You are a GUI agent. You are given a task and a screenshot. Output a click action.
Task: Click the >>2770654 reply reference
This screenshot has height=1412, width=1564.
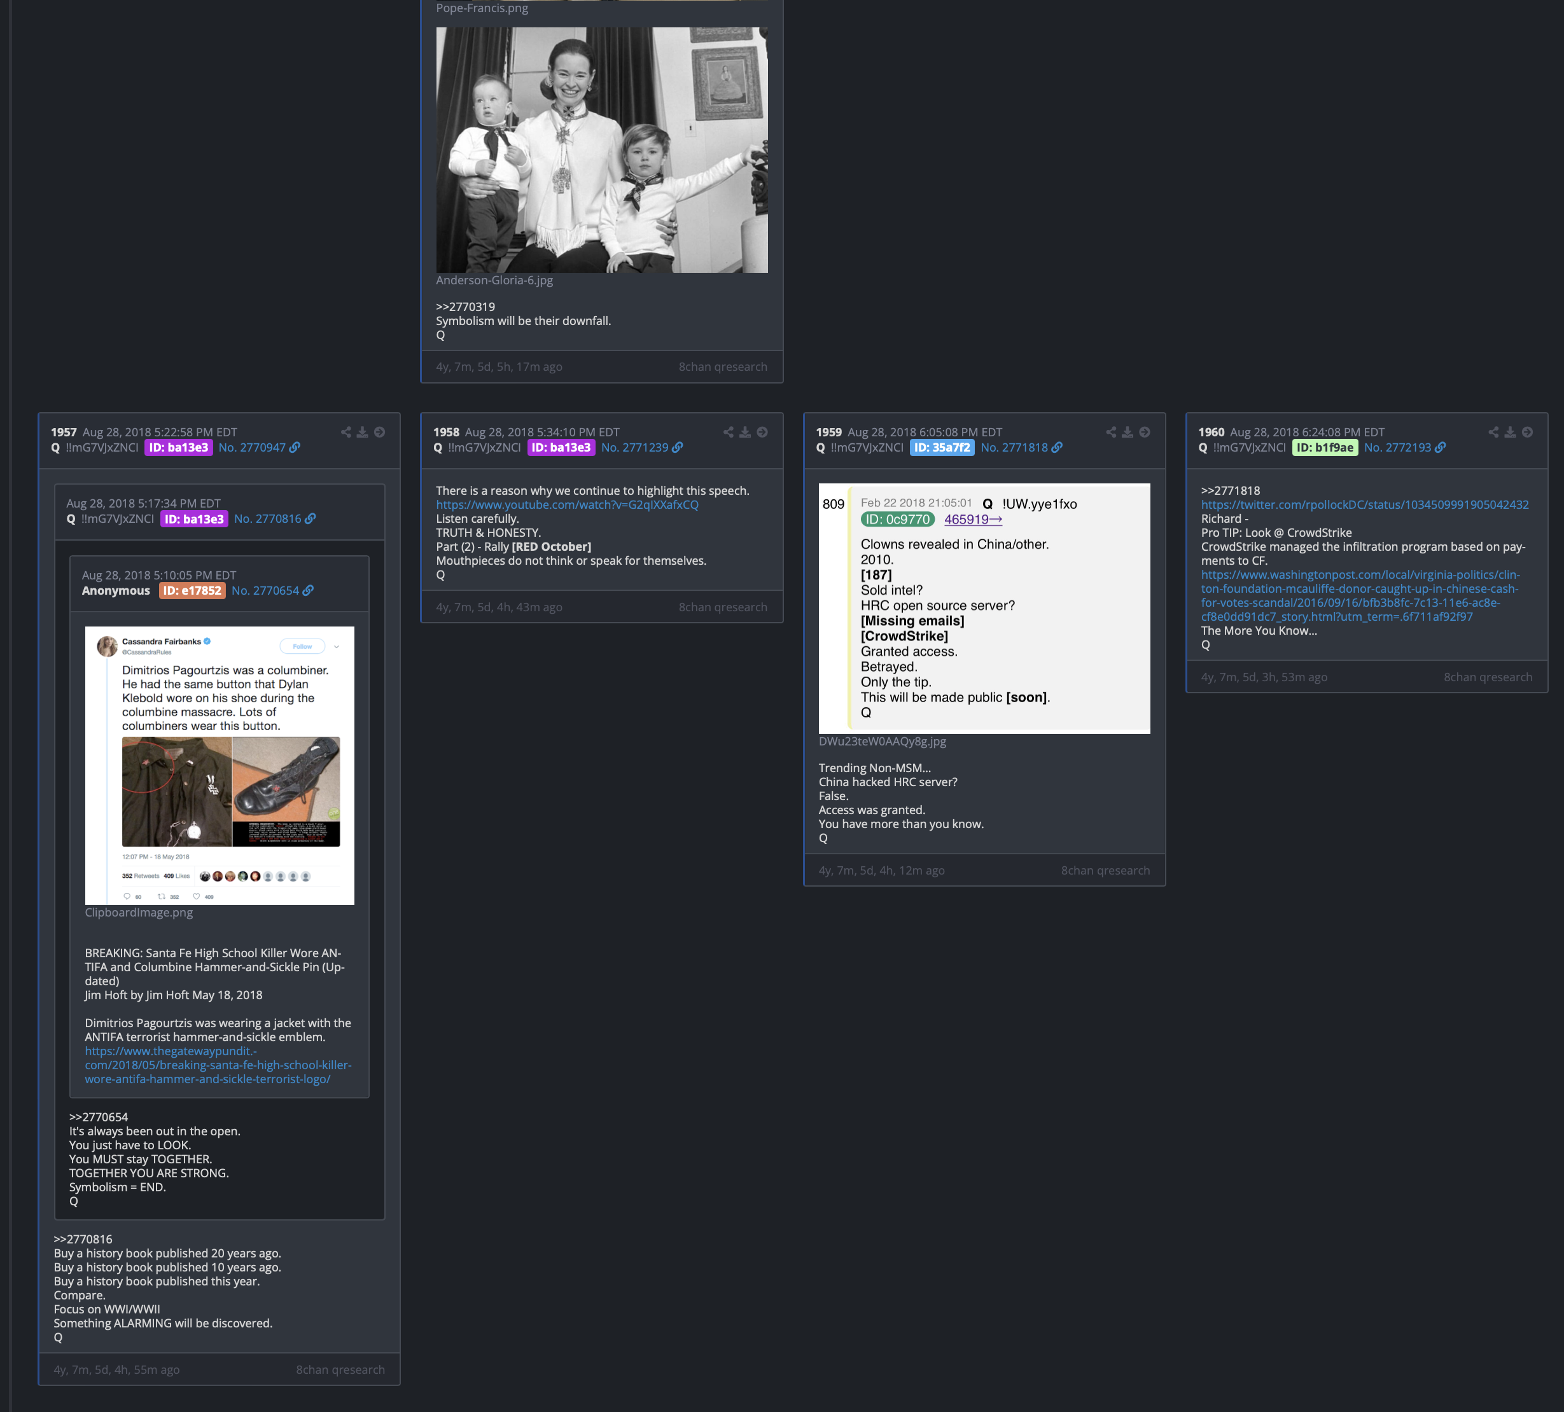coord(99,1118)
